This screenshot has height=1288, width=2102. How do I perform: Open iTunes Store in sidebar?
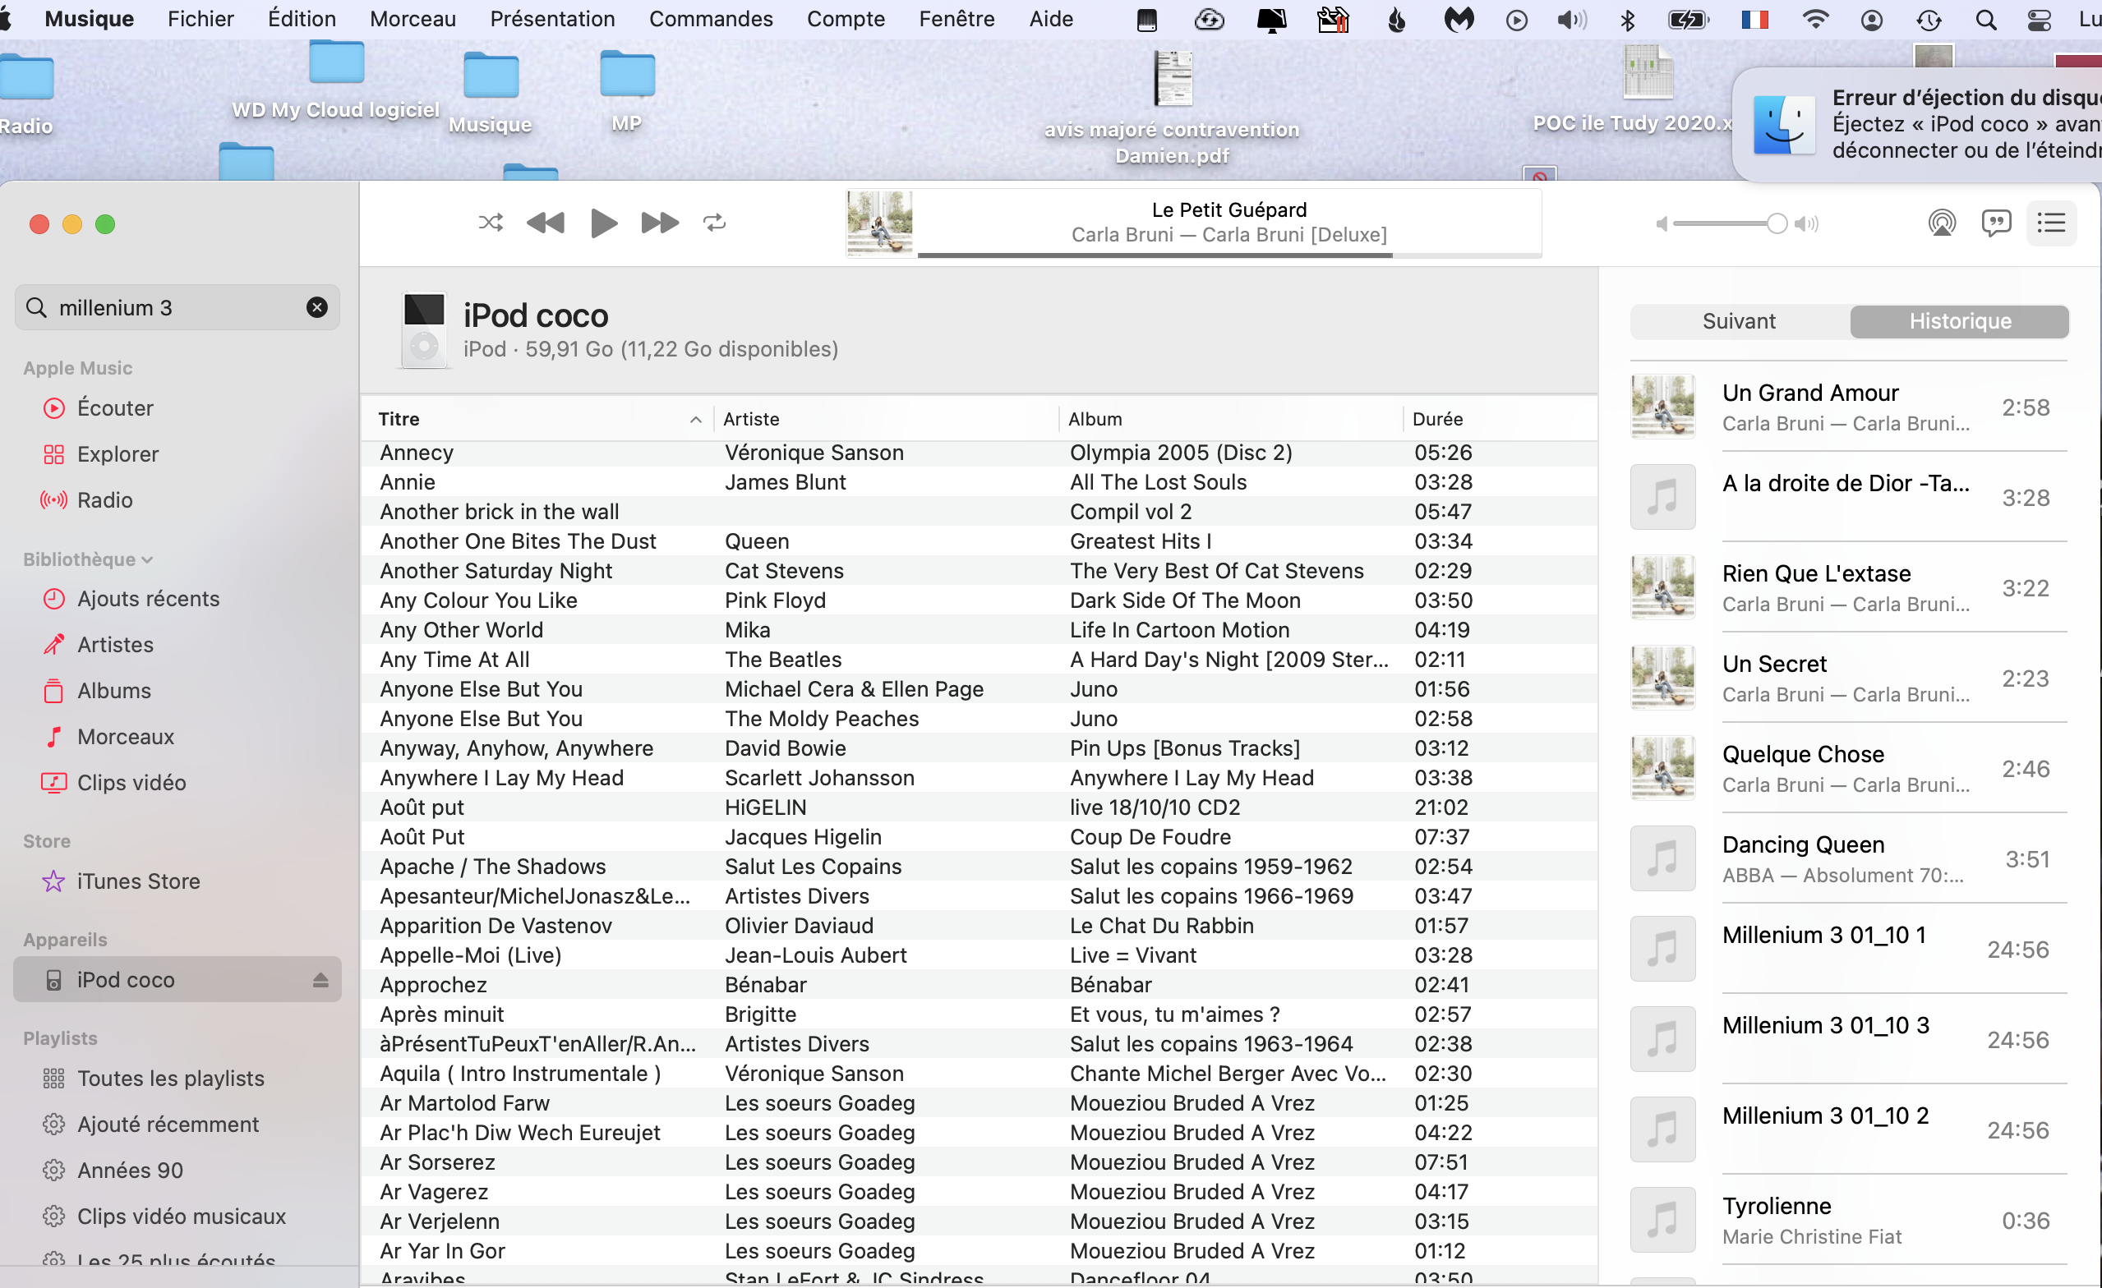[138, 881]
